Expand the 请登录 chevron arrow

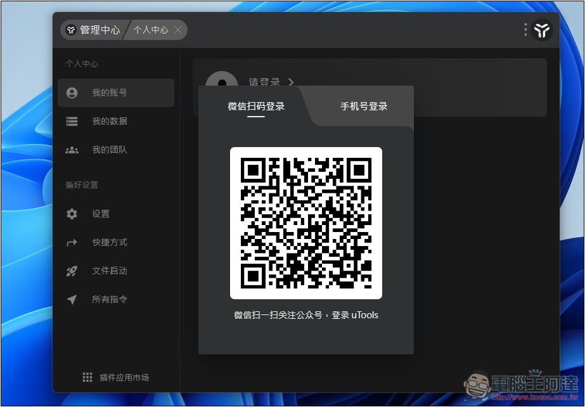291,82
